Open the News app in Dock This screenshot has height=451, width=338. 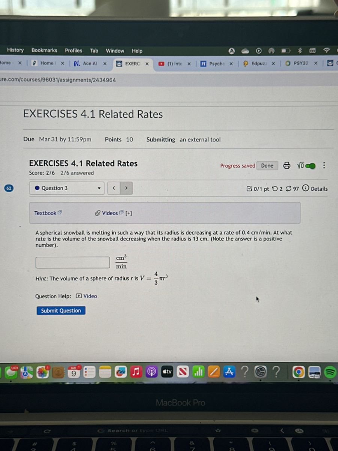click(x=183, y=372)
